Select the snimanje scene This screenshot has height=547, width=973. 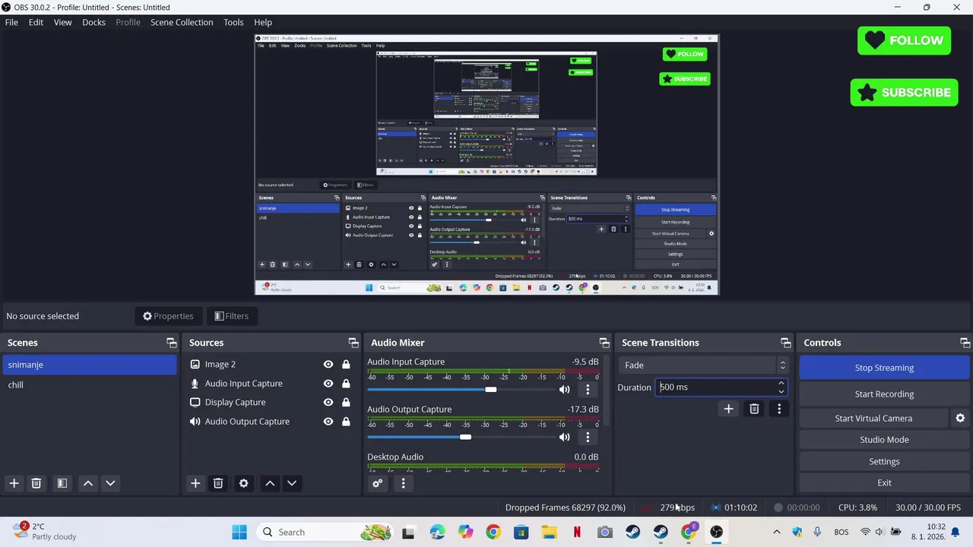(90, 365)
